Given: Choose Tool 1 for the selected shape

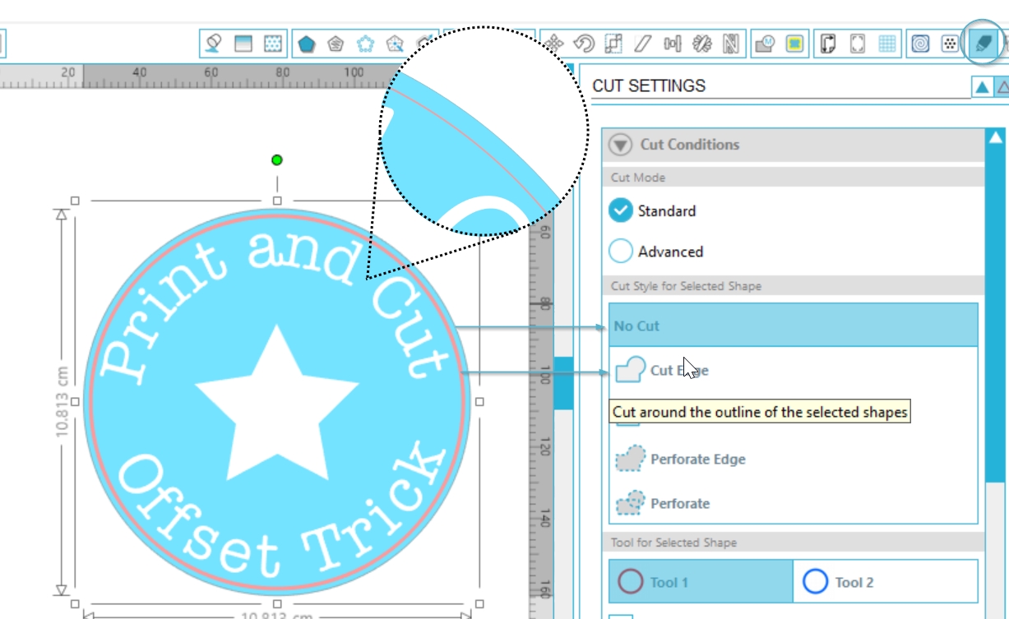Looking at the screenshot, I should tap(701, 582).
